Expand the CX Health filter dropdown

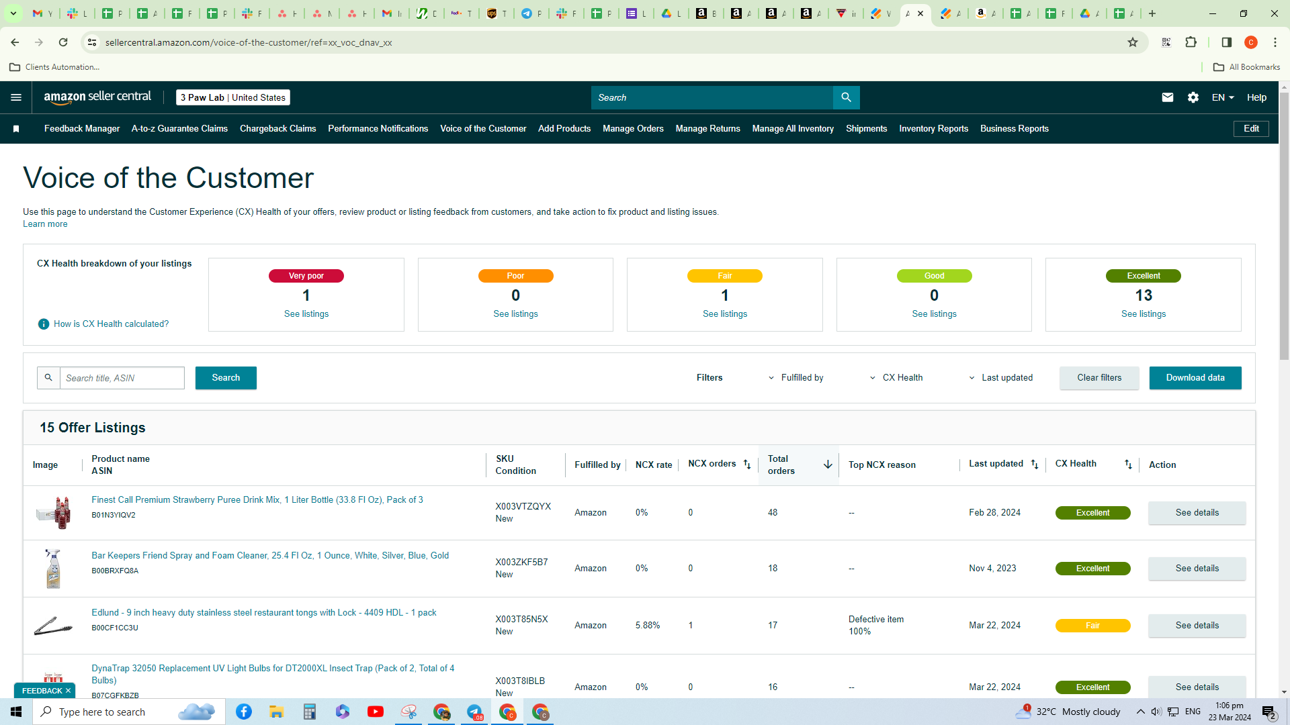[x=896, y=378]
